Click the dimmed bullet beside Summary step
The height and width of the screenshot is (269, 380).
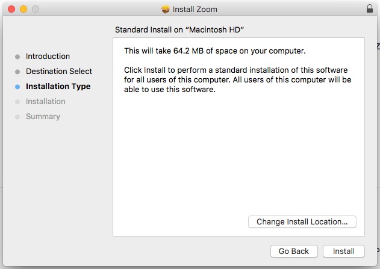[x=17, y=117]
